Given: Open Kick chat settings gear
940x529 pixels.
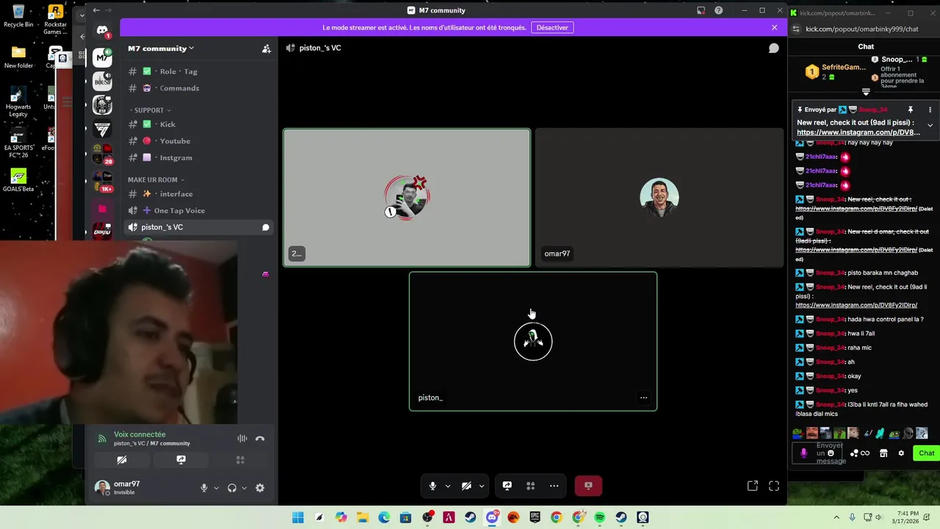Looking at the screenshot, I should click(901, 453).
